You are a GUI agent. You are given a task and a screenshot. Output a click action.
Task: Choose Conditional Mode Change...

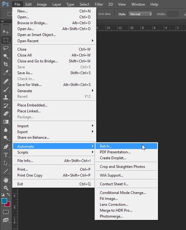click(x=126, y=192)
